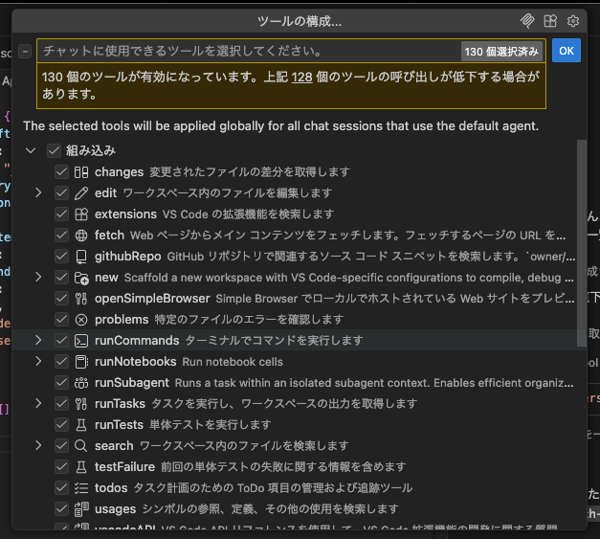The width and height of the screenshot is (600, 539).
Task: Uncheck the changes tool checkbox
Action: click(61, 172)
